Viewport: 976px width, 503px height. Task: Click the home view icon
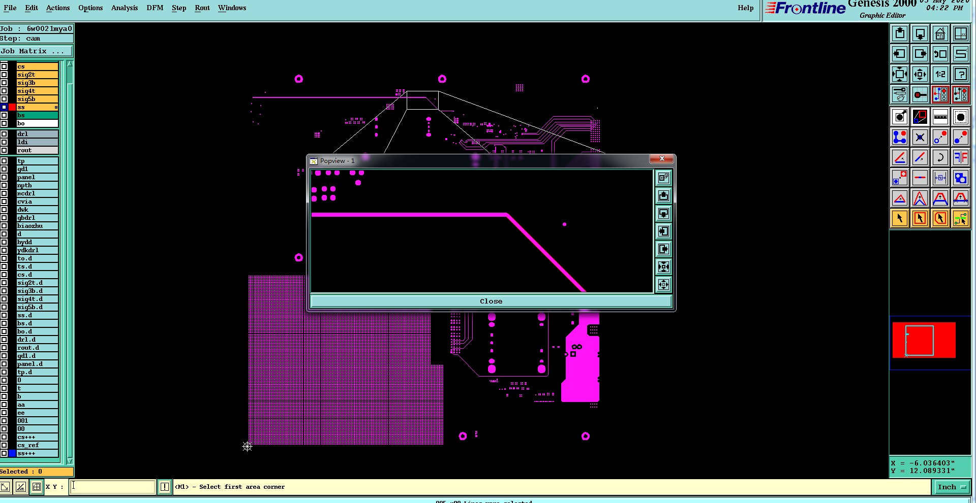940,33
